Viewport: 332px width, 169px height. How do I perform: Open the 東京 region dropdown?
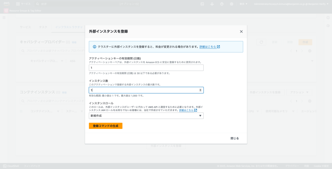click(243, 4)
